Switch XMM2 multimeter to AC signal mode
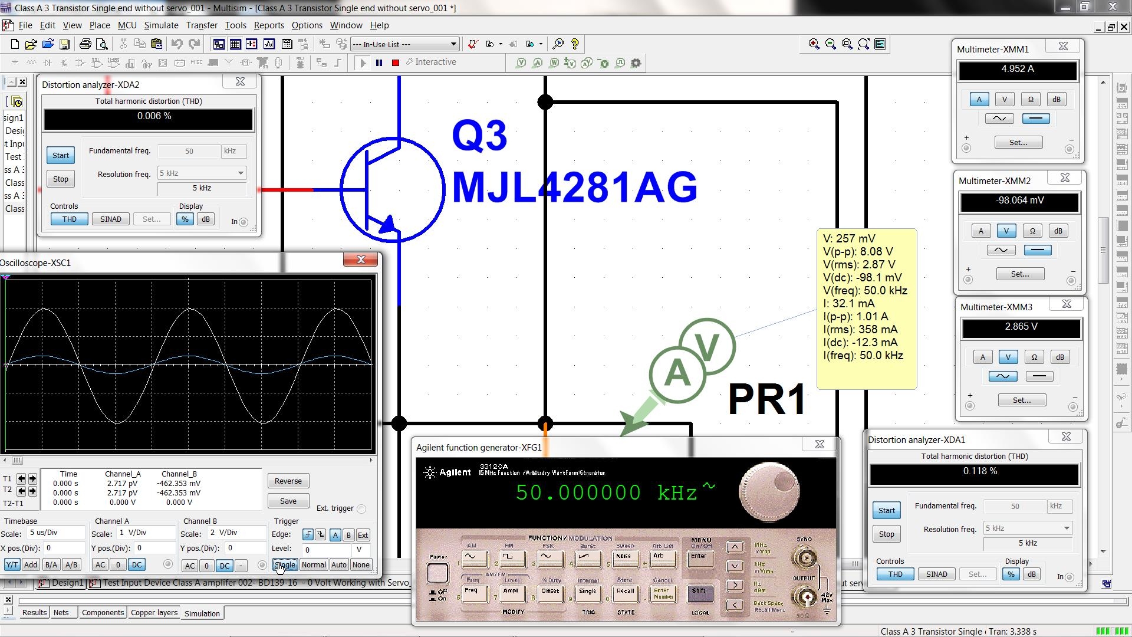This screenshot has height=637, width=1132. (x=1001, y=250)
